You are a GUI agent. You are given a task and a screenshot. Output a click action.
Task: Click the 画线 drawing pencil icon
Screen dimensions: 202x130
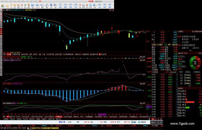(47, 6)
